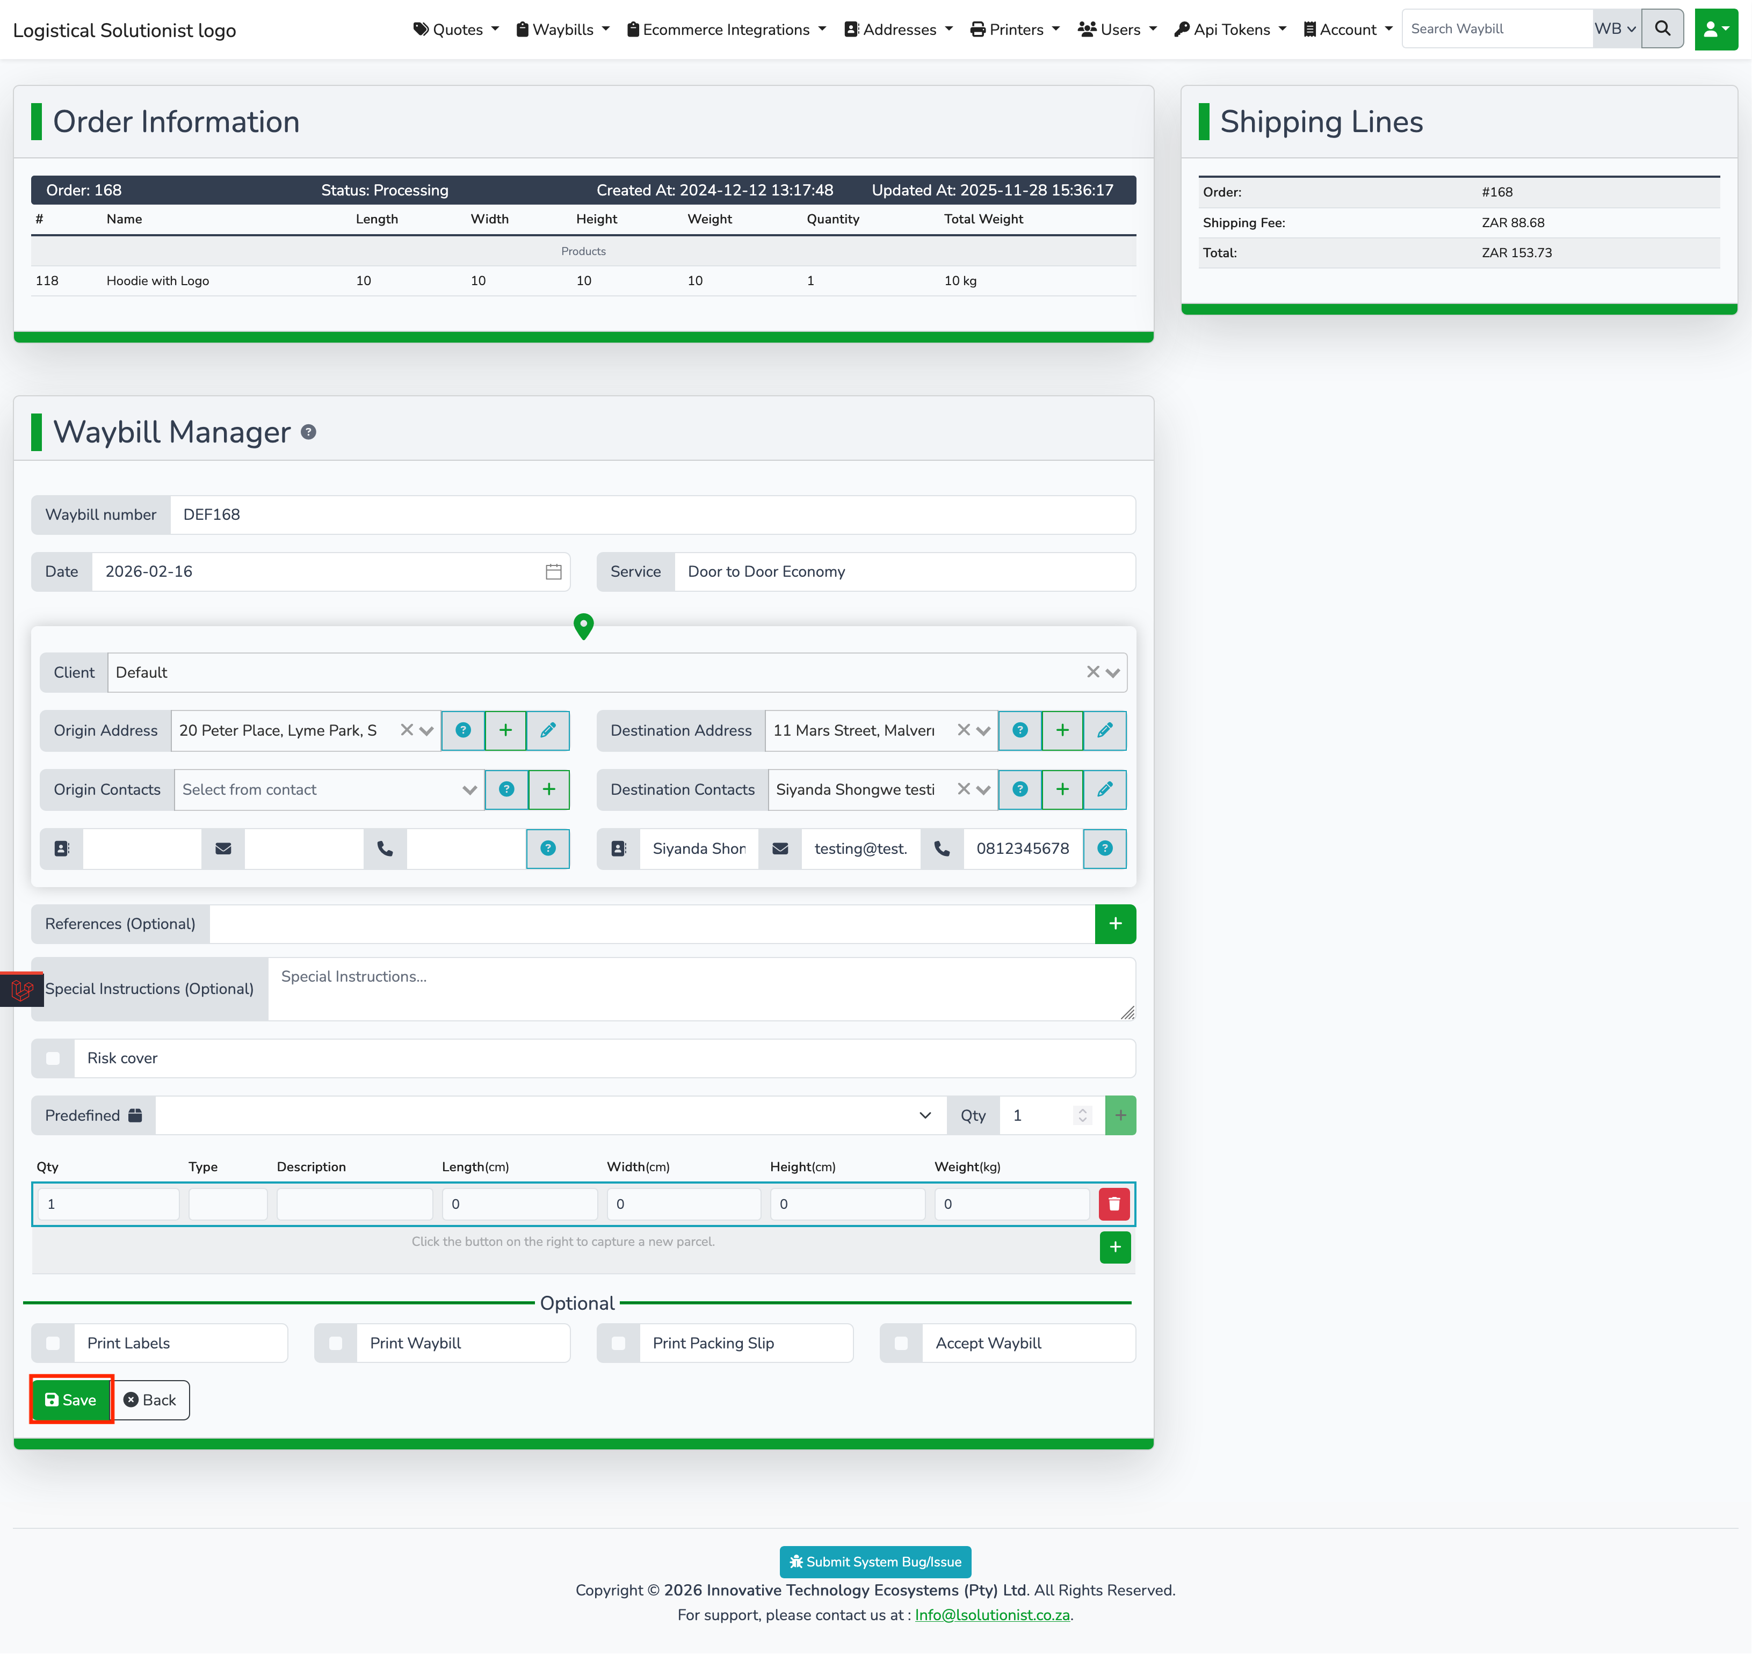Edit origin address with pencil icon
The width and height of the screenshot is (1752, 1654).
547,730
